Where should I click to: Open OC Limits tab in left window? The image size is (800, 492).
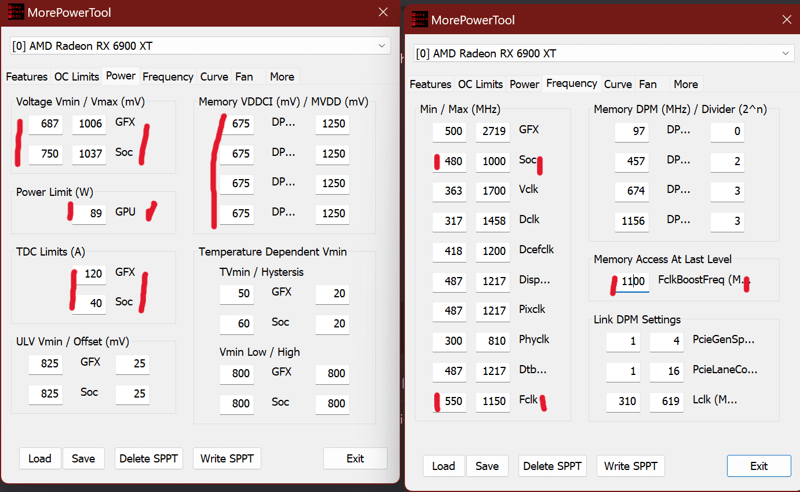pyautogui.click(x=76, y=76)
